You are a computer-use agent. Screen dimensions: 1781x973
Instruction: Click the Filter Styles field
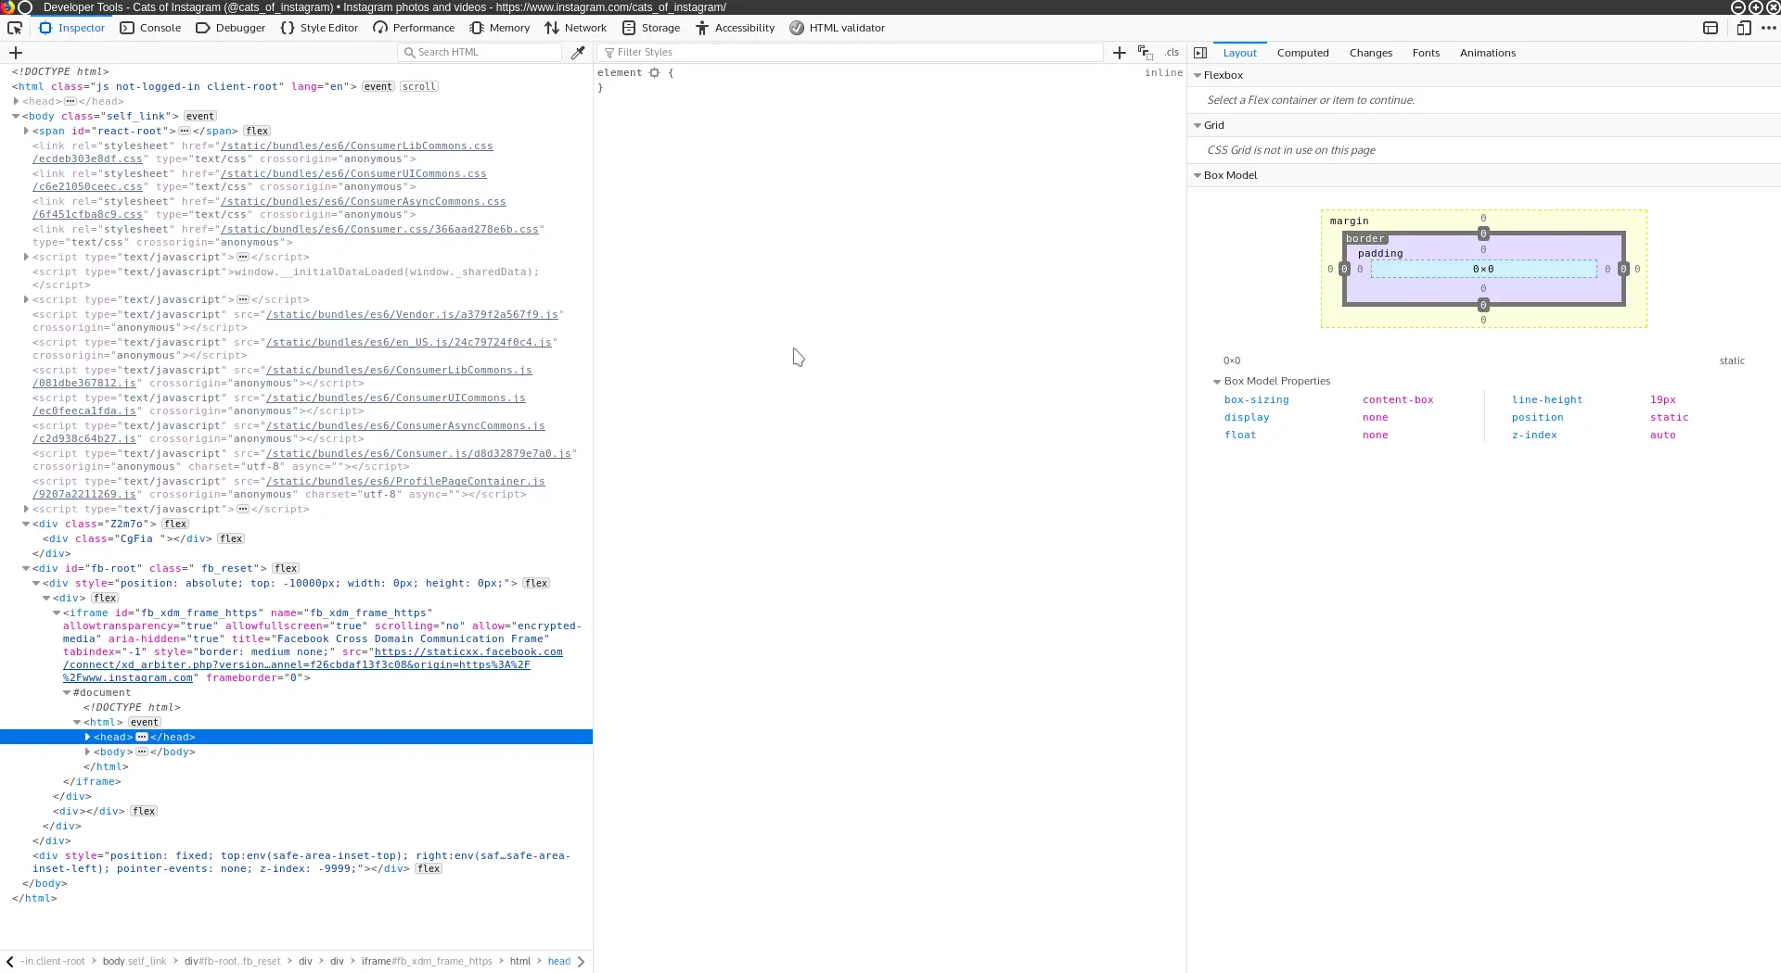pos(850,53)
